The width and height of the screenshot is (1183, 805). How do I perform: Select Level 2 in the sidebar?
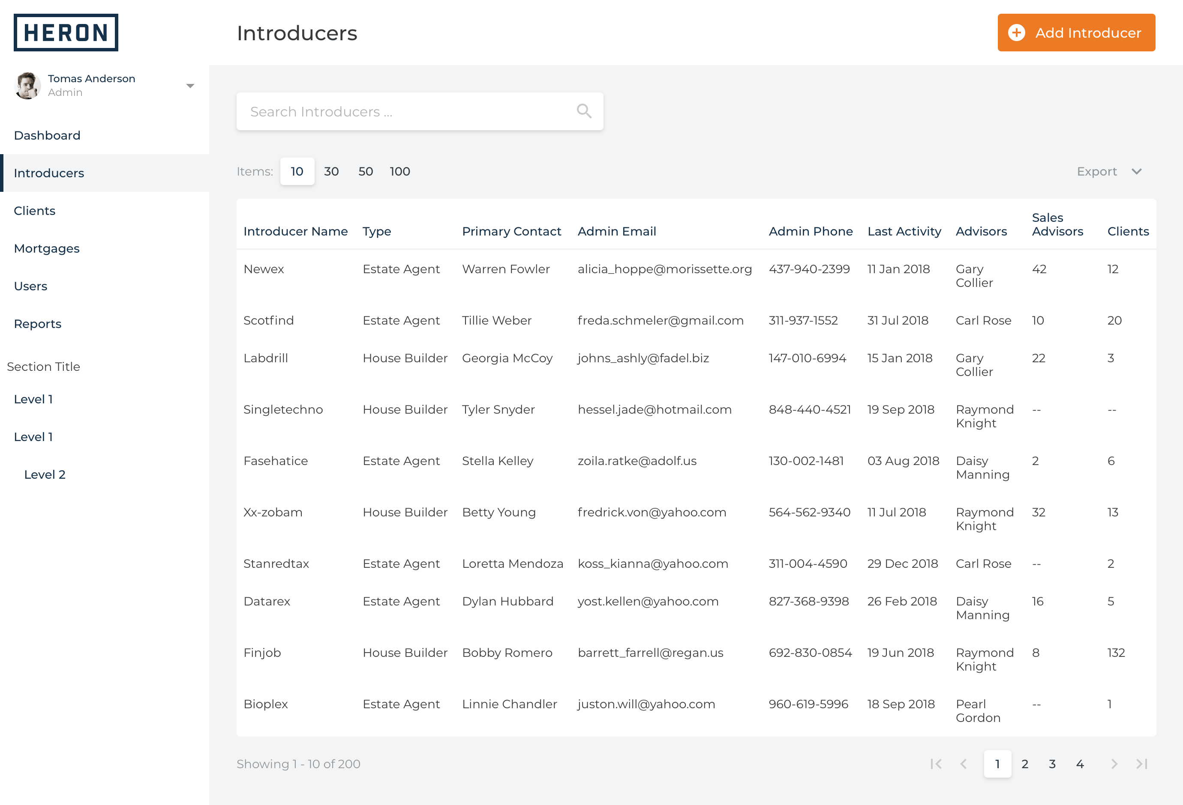click(44, 474)
